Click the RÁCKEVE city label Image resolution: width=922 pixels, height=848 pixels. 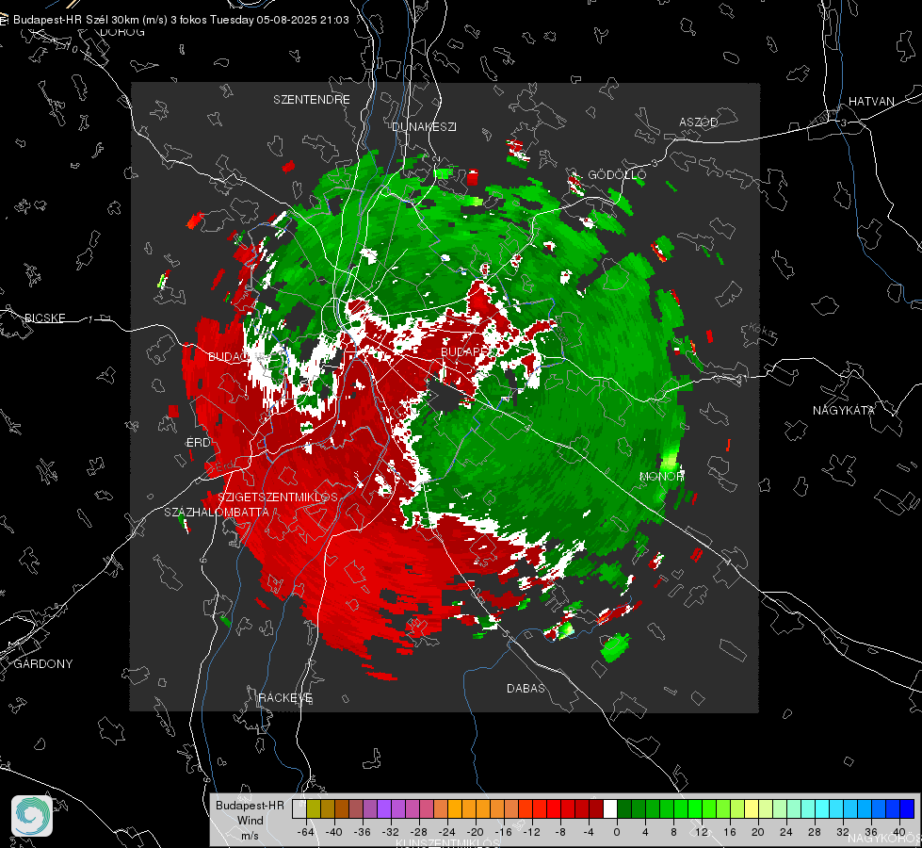(285, 697)
